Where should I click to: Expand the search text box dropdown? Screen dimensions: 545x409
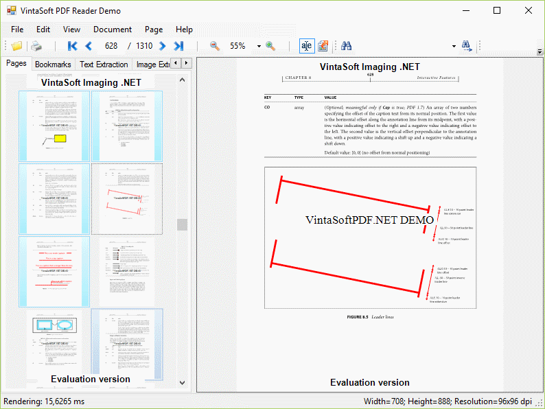coord(454,47)
